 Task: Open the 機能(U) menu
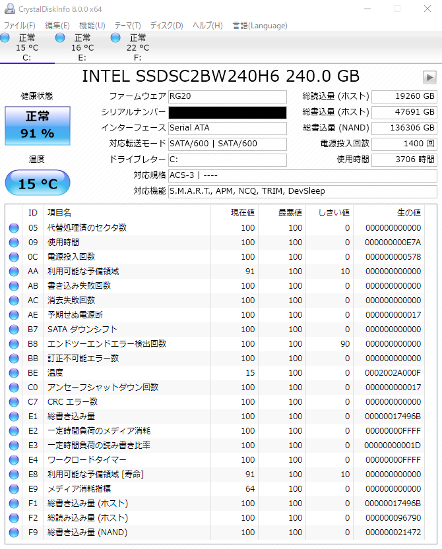(x=92, y=26)
